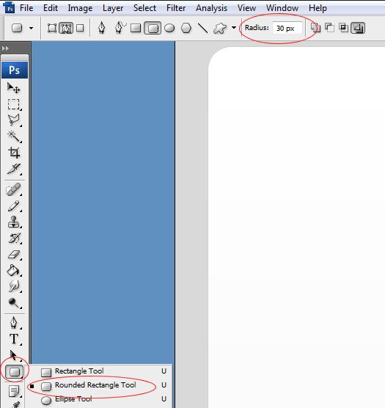Open the Filter menu
The width and height of the screenshot is (385, 408).
176,8
